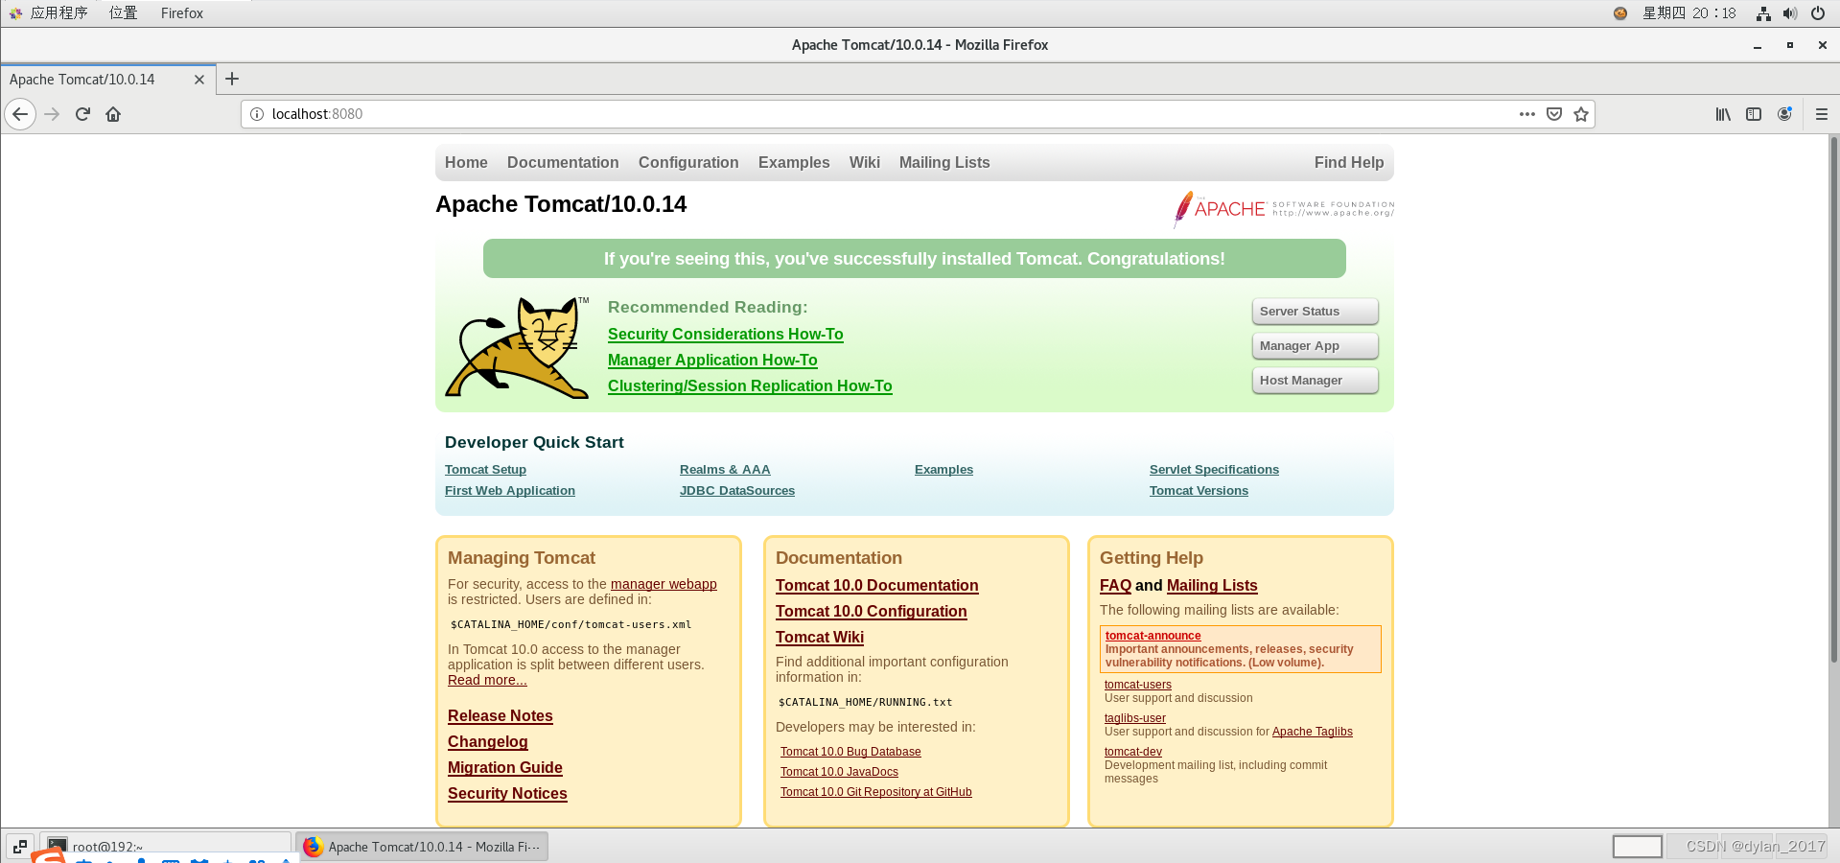The height and width of the screenshot is (863, 1840).
Task: Open Mailing Lists in navigation bar
Action: [944, 163]
